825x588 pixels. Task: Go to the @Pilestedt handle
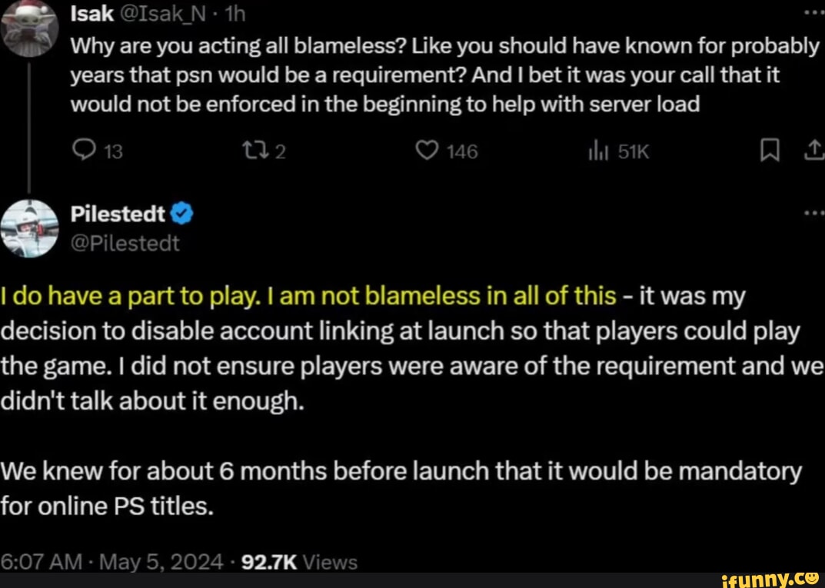pos(125,243)
